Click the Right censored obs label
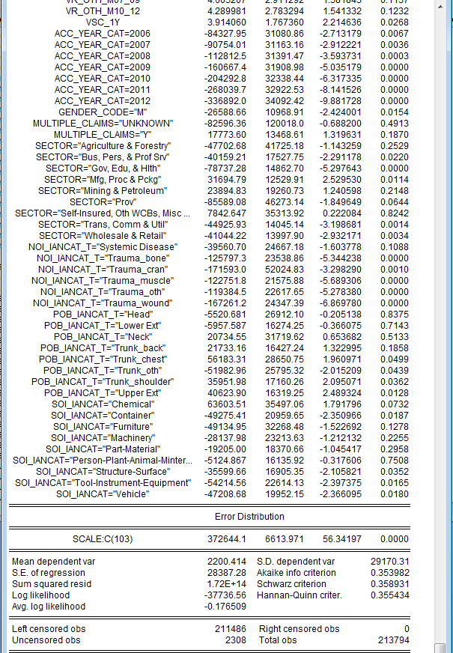The width and height of the screenshot is (453, 653). click(299, 629)
